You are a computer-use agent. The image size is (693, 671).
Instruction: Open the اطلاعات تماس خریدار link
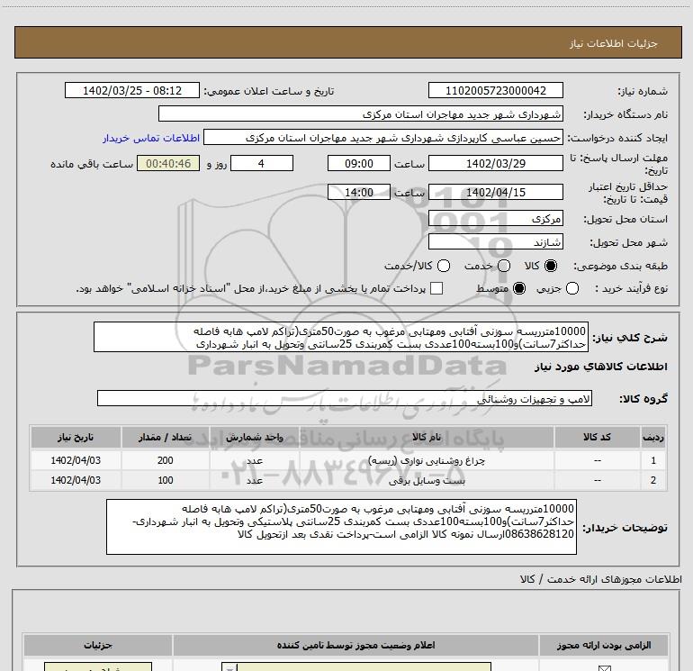point(151,138)
